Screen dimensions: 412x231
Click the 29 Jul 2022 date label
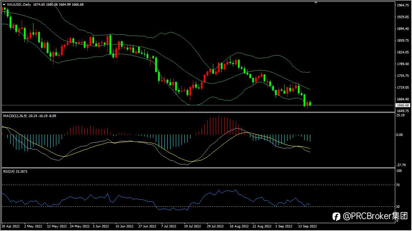click(x=215, y=226)
